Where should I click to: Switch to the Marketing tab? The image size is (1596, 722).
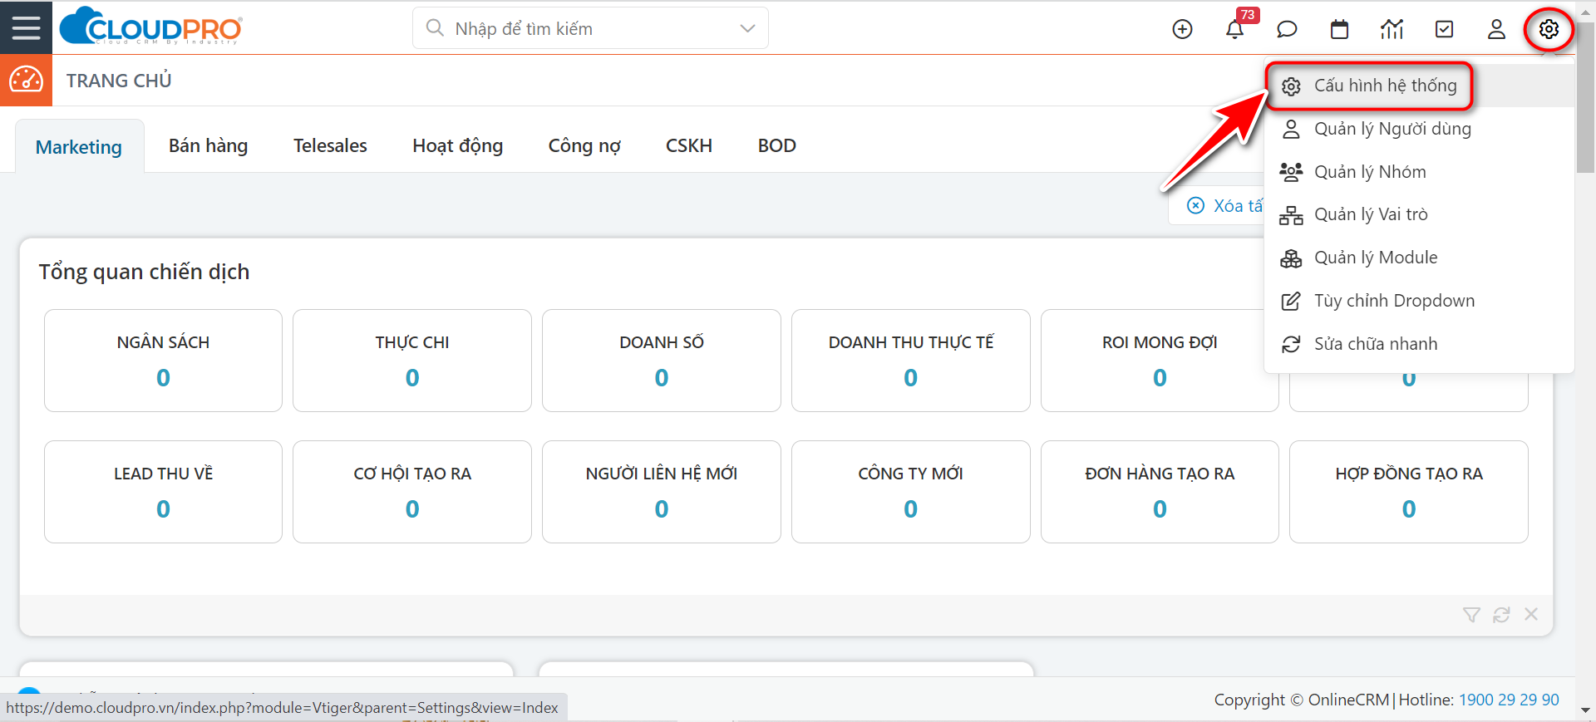pyautogui.click(x=79, y=147)
